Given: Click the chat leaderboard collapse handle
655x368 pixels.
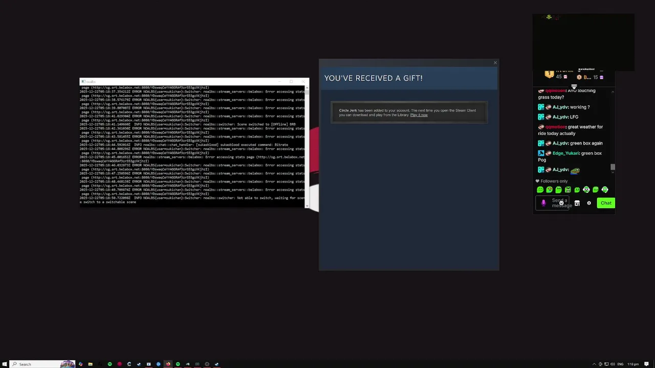Looking at the screenshot, I should click(x=574, y=86).
